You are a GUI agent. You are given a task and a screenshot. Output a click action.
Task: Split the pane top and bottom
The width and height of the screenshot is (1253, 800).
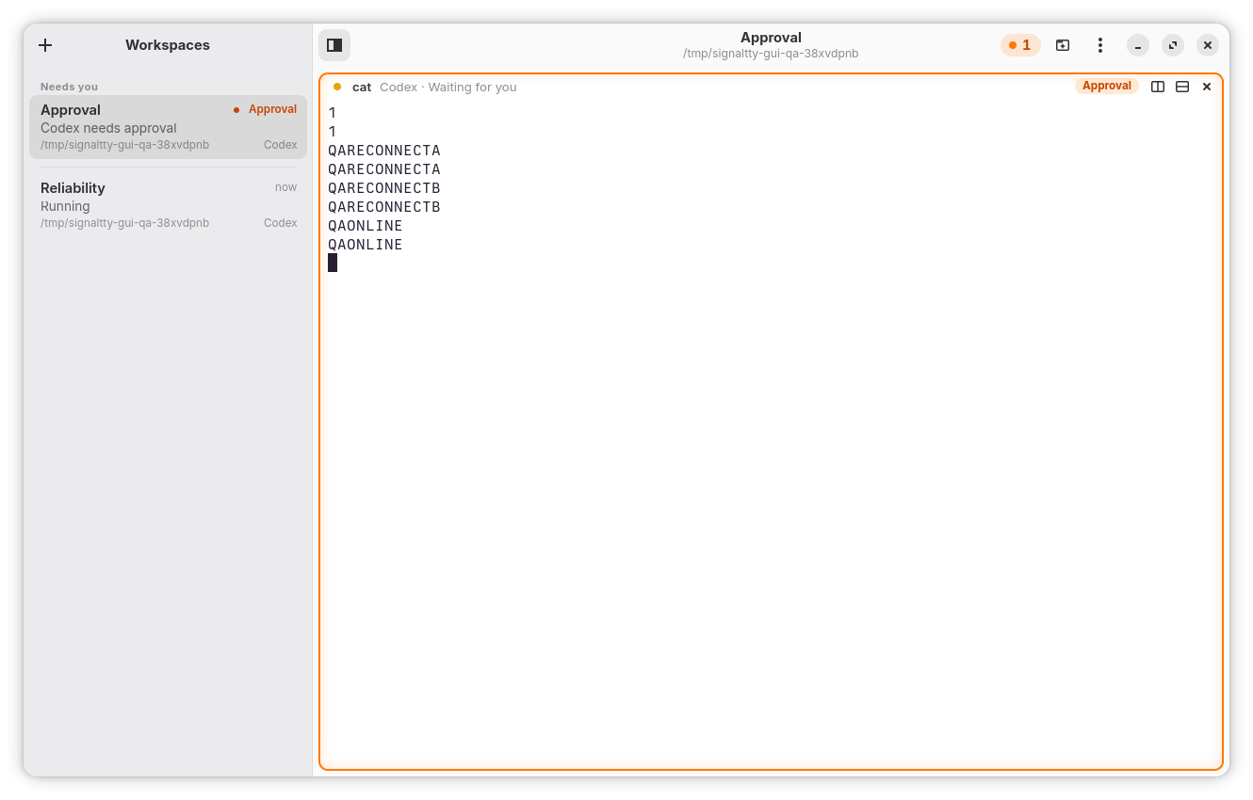click(1182, 87)
